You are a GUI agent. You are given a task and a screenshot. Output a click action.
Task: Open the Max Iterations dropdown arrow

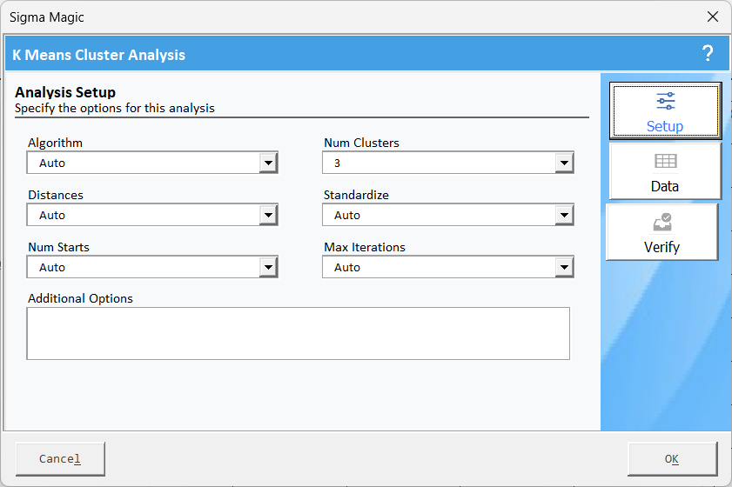click(x=564, y=268)
